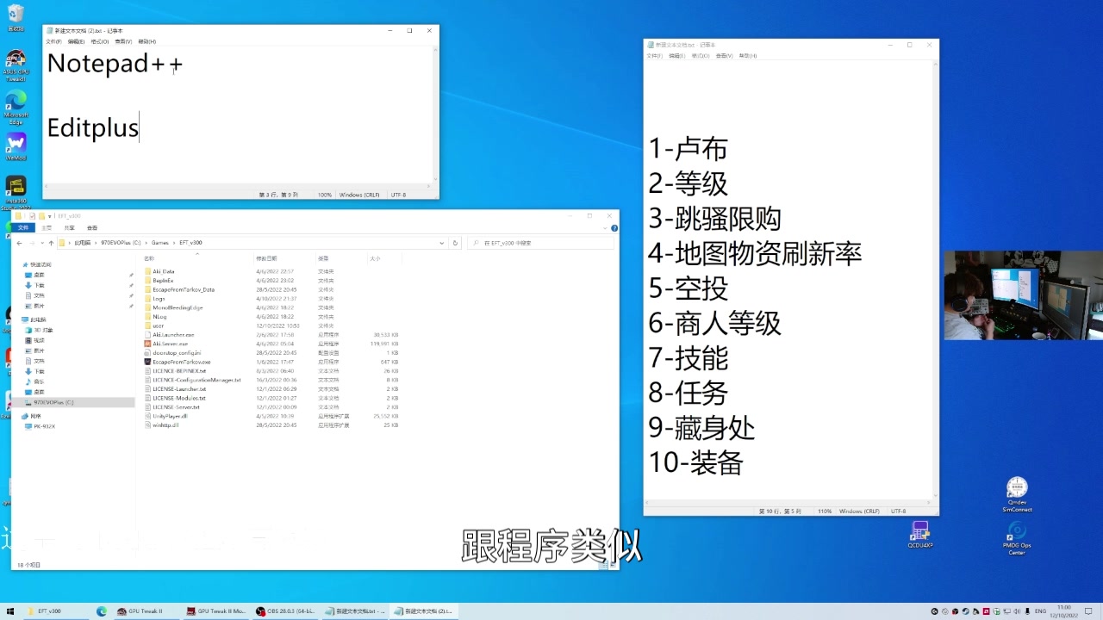The height and width of the screenshot is (620, 1103).
Task: Switch to OBS 28.0.3 taskbar button
Action: [285, 611]
